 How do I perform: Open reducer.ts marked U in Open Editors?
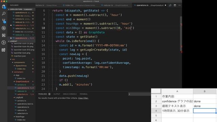(x=20, y=35)
